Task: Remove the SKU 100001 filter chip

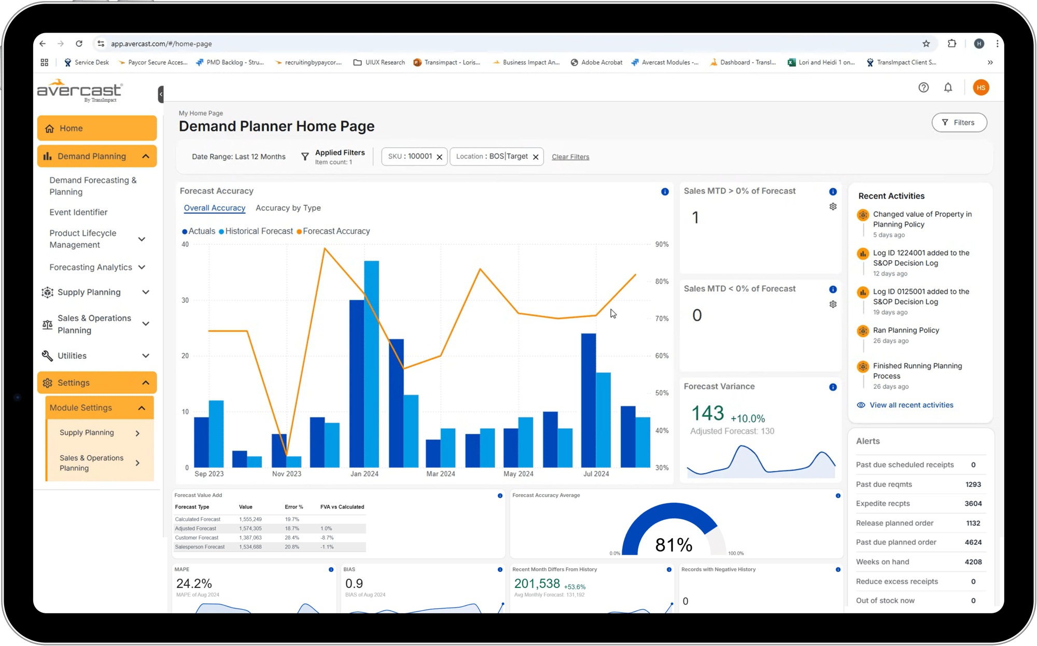Action: [439, 157]
